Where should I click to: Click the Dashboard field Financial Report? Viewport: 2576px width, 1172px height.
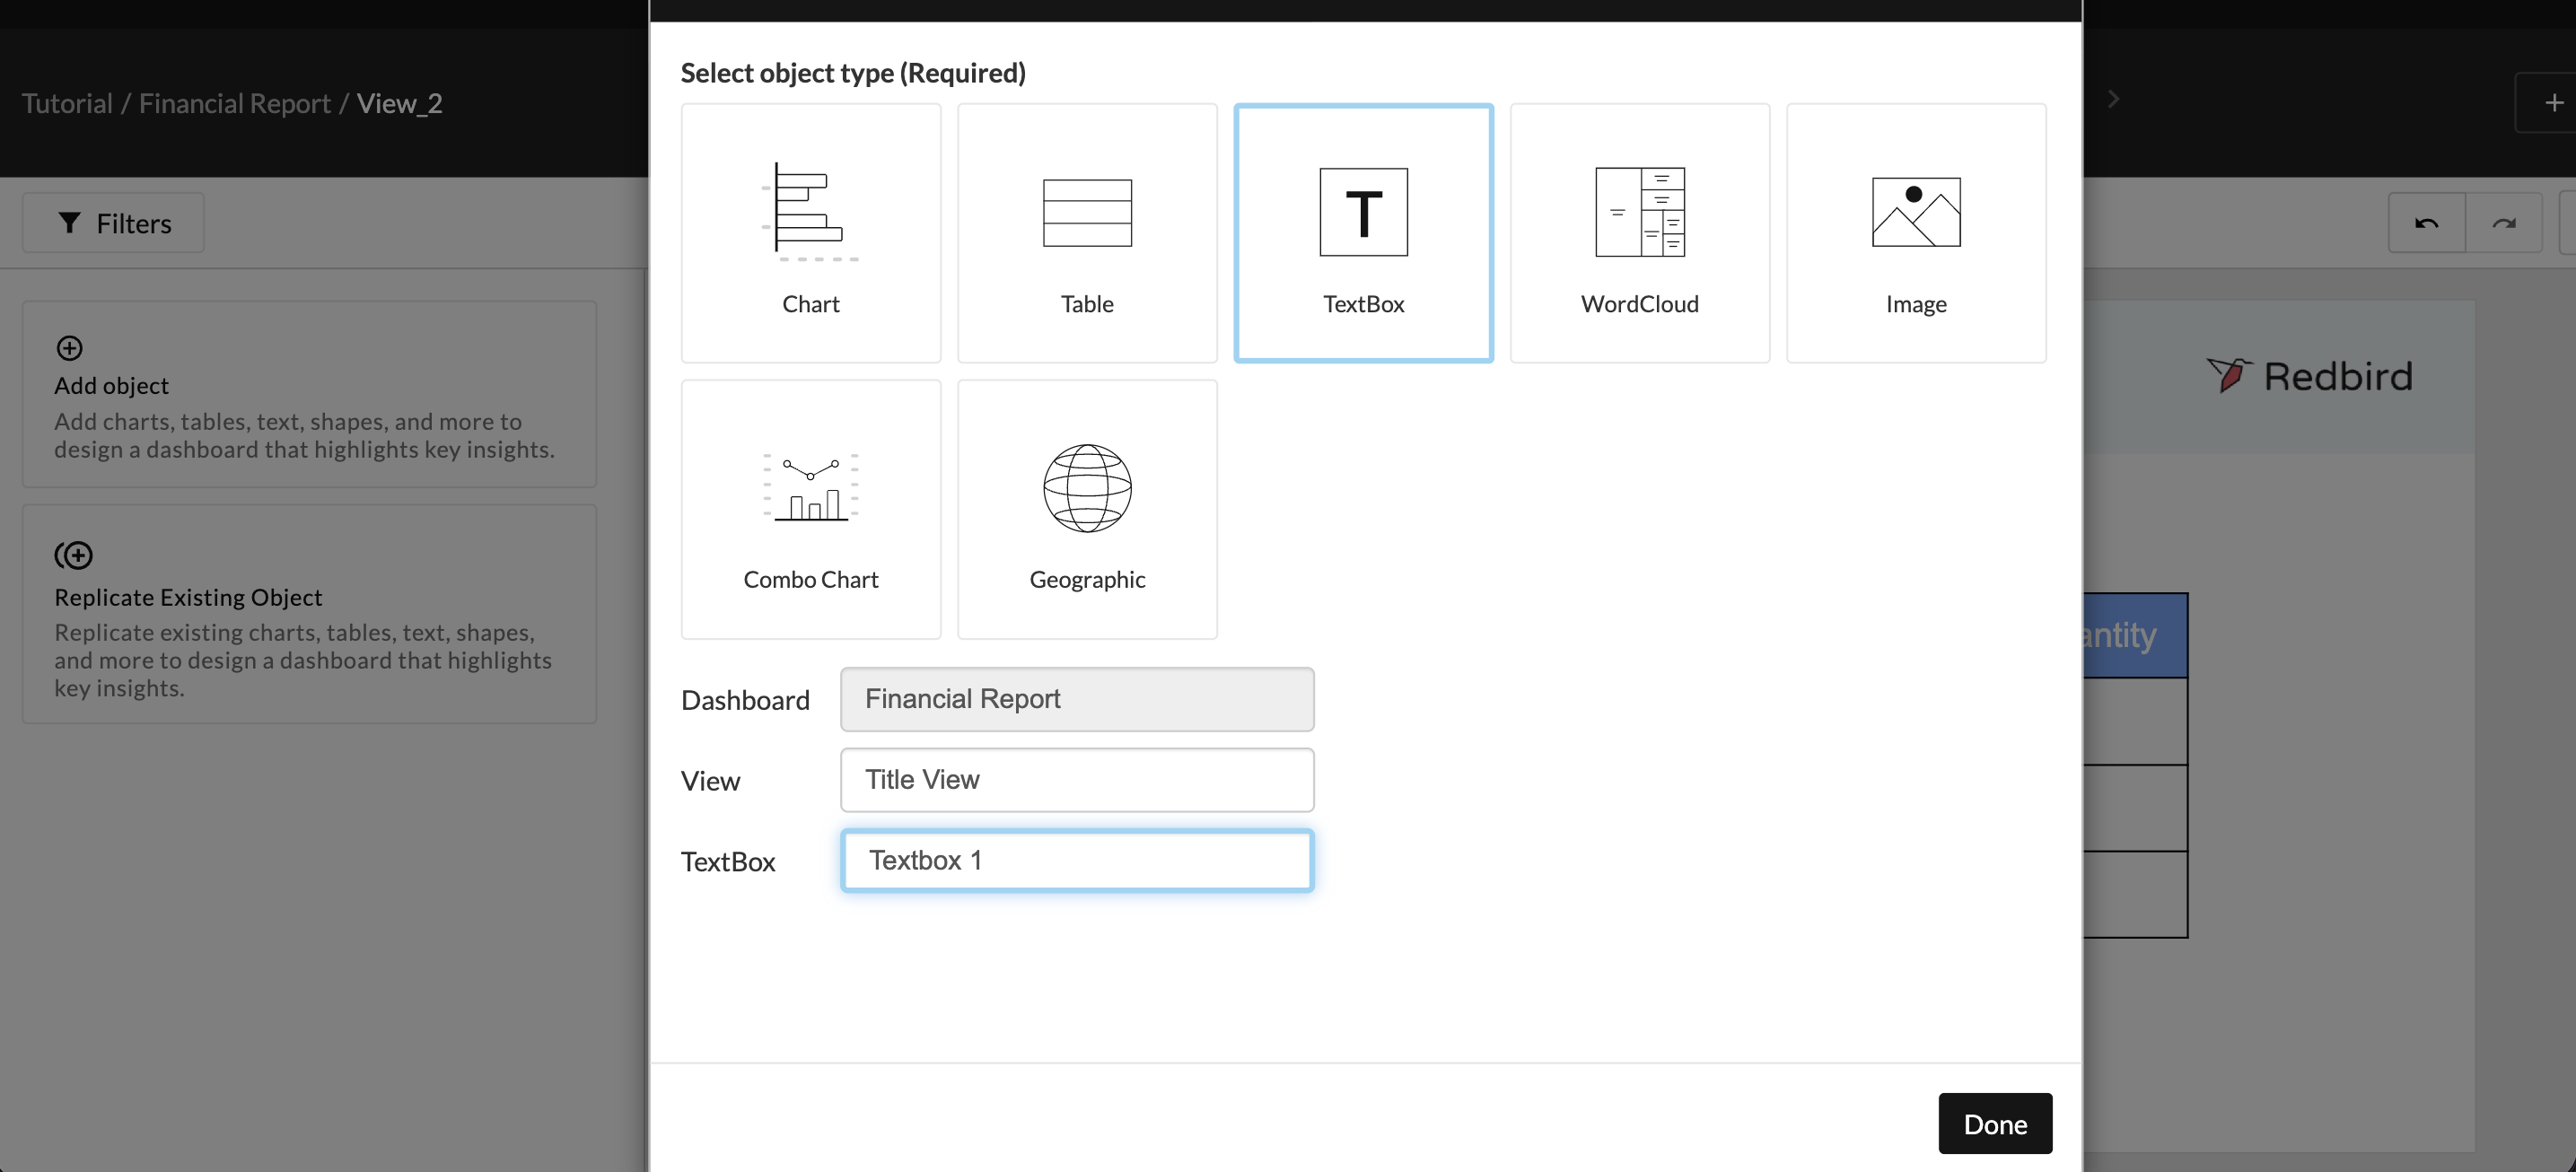click(x=1076, y=699)
